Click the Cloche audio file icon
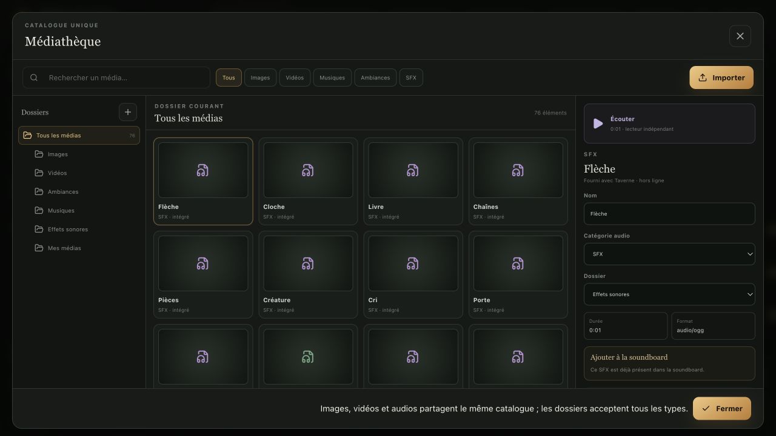Viewport: 776px width, 436px height. (x=308, y=170)
